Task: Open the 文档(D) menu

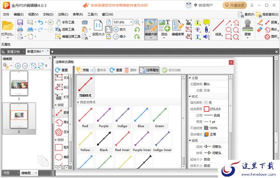Action: pos(48,14)
